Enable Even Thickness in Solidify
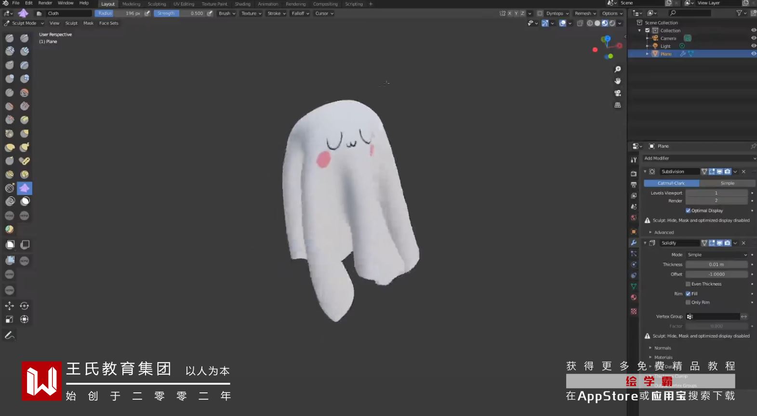The height and width of the screenshot is (416, 757). (x=688, y=284)
